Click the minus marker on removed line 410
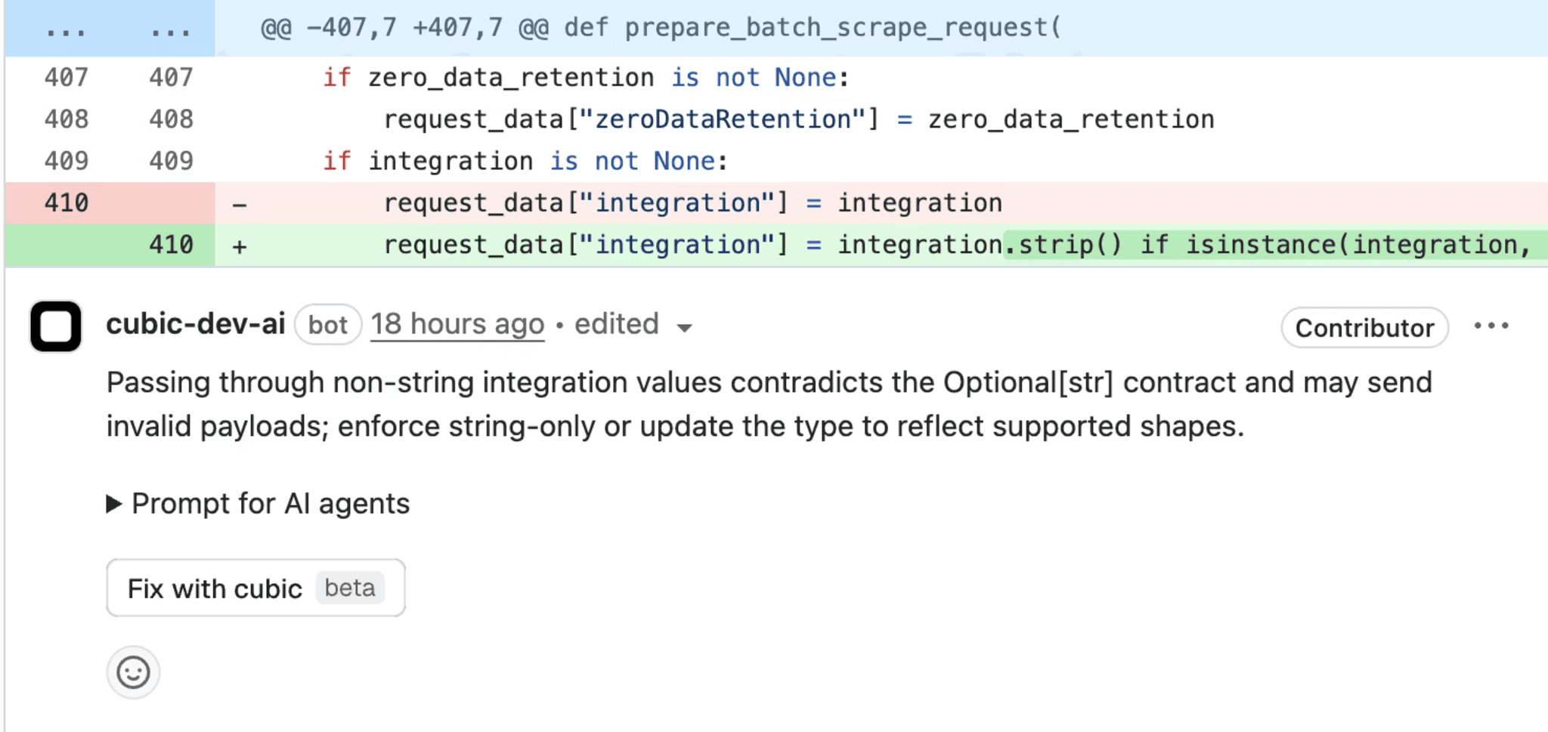 [240, 205]
